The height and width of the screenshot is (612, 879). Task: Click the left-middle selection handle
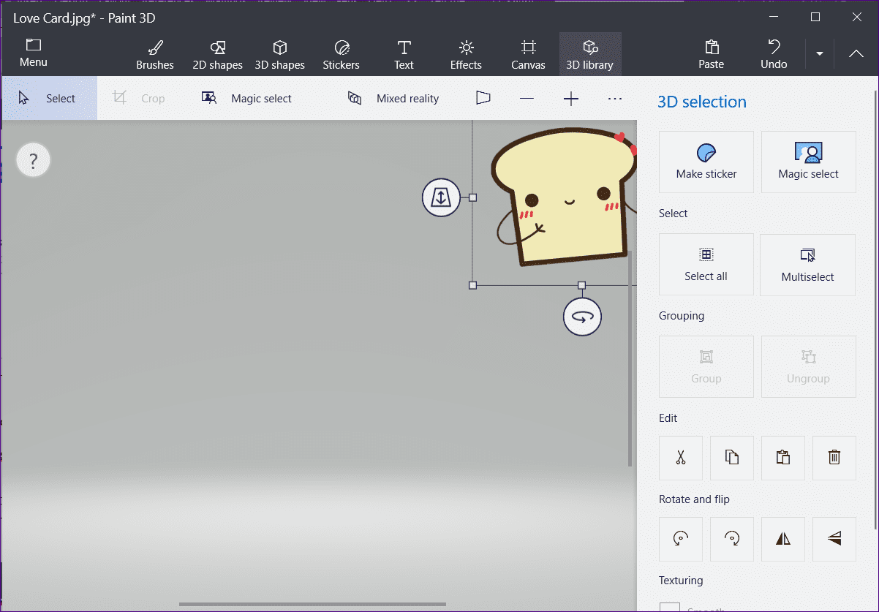(x=472, y=197)
